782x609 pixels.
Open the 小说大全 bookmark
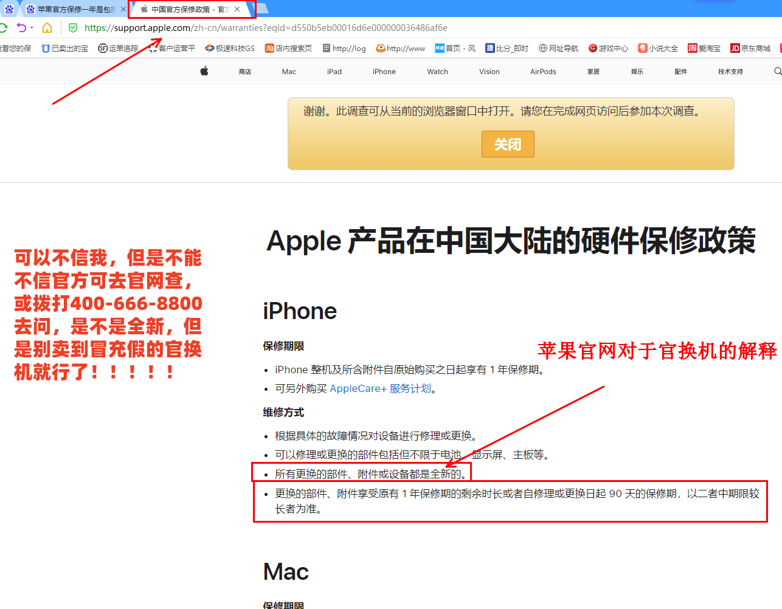click(658, 48)
